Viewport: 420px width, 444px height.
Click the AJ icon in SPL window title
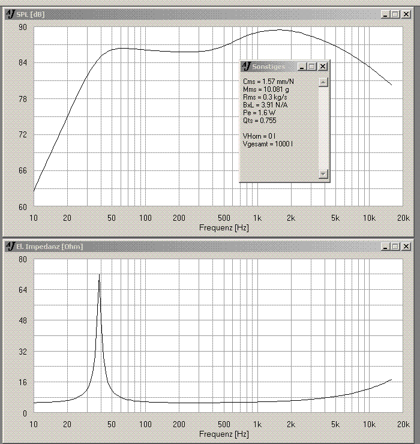click(x=10, y=14)
